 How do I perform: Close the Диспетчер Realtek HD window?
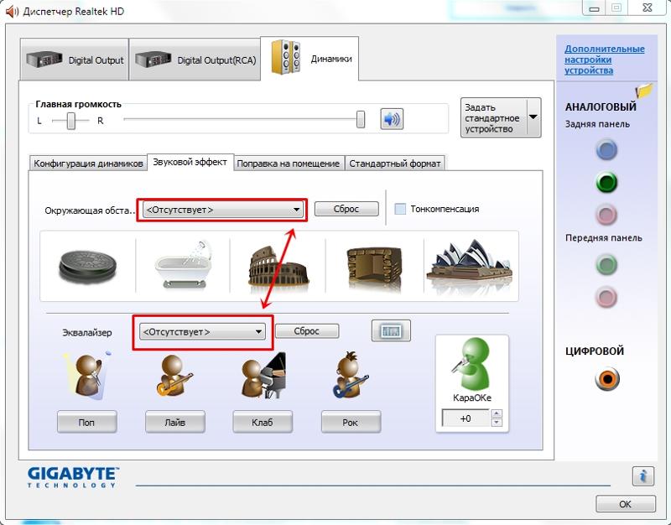pyautogui.click(x=648, y=8)
